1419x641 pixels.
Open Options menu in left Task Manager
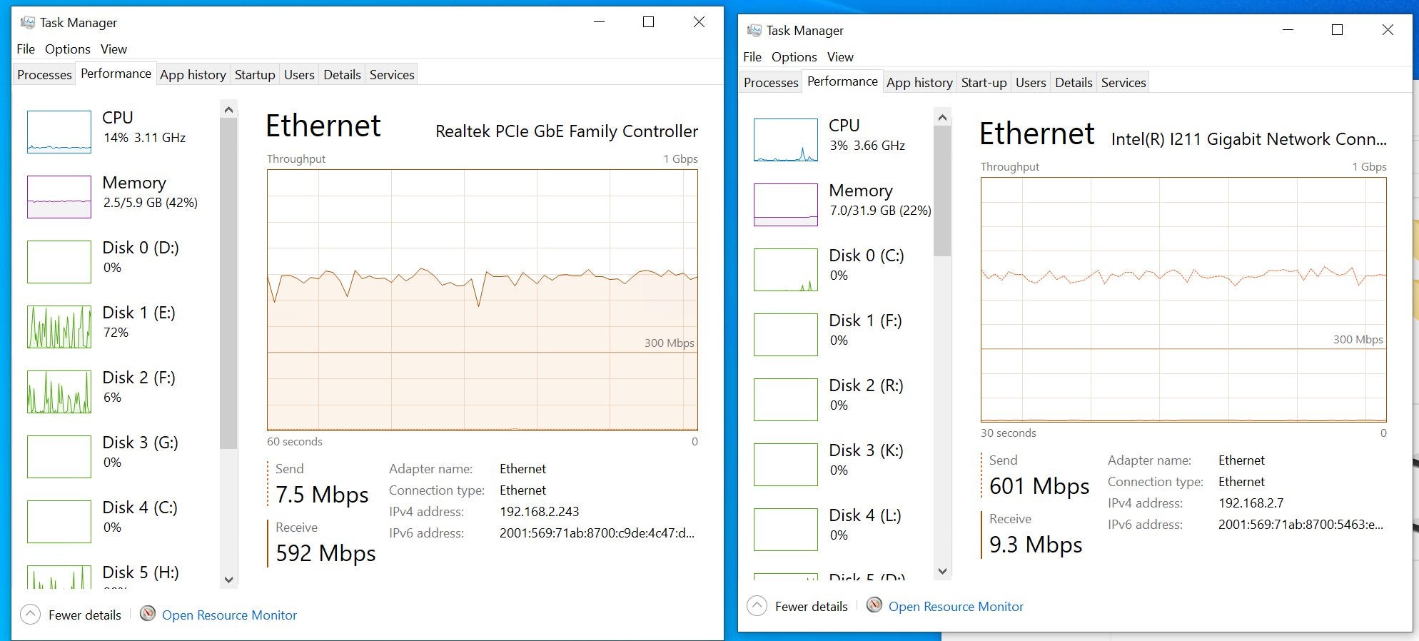pyautogui.click(x=68, y=49)
